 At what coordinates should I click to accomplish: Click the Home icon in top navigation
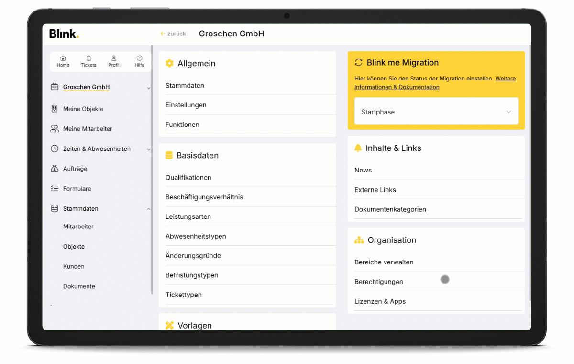(63, 58)
